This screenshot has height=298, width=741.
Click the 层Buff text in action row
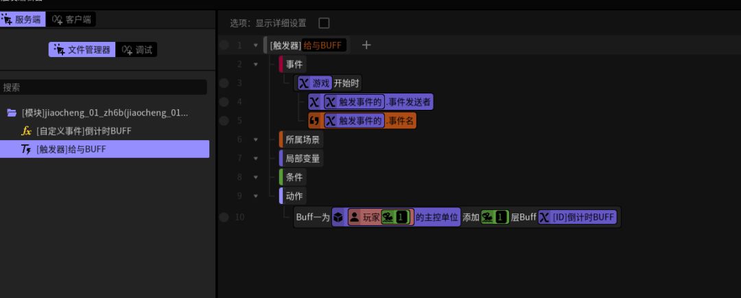tap(524, 217)
